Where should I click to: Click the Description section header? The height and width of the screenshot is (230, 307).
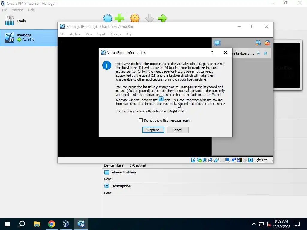[121, 186]
